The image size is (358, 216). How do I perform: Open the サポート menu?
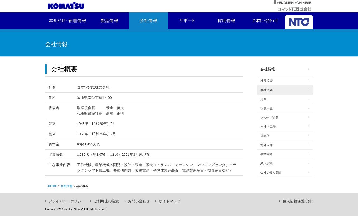(187, 21)
